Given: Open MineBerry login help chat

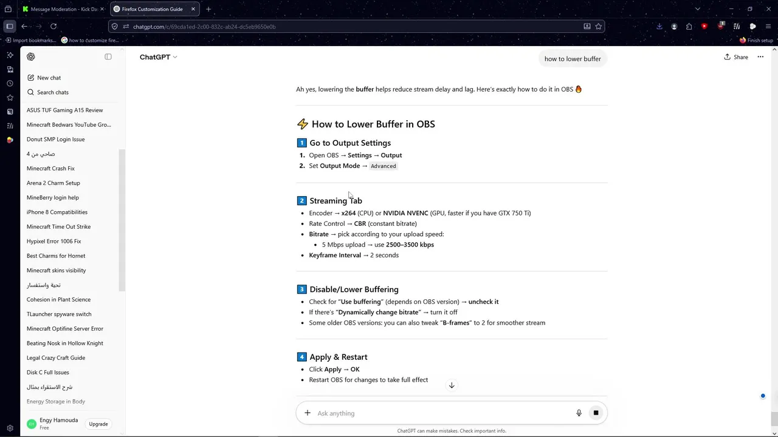Looking at the screenshot, I should click(53, 197).
